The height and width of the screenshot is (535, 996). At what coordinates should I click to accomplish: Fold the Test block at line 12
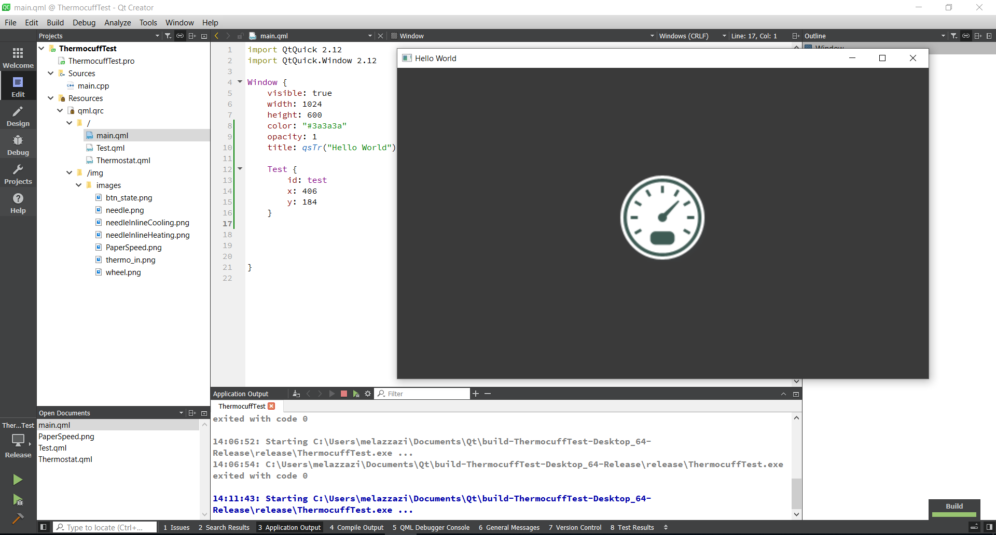pos(240,168)
